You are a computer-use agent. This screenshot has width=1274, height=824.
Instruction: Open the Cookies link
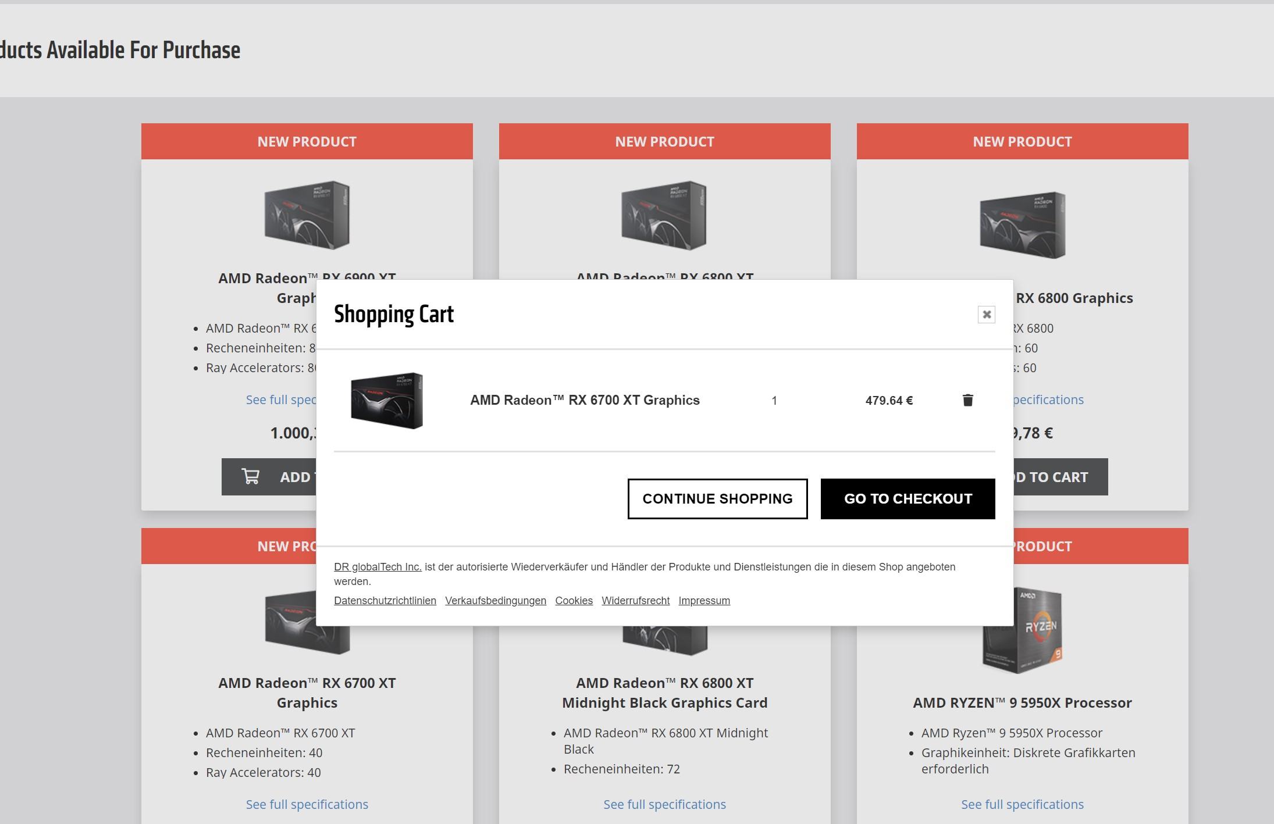pyautogui.click(x=574, y=601)
